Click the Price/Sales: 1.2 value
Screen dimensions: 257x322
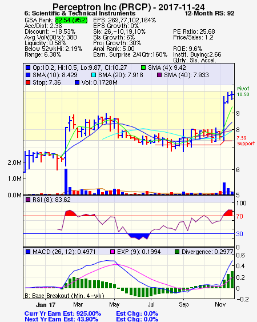pyautogui.click(x=193, y=37)
